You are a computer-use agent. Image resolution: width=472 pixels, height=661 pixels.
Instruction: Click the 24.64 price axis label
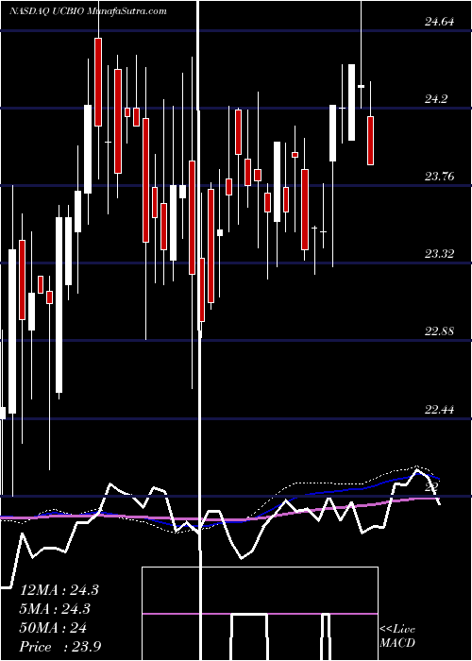(x=440, y=22)
